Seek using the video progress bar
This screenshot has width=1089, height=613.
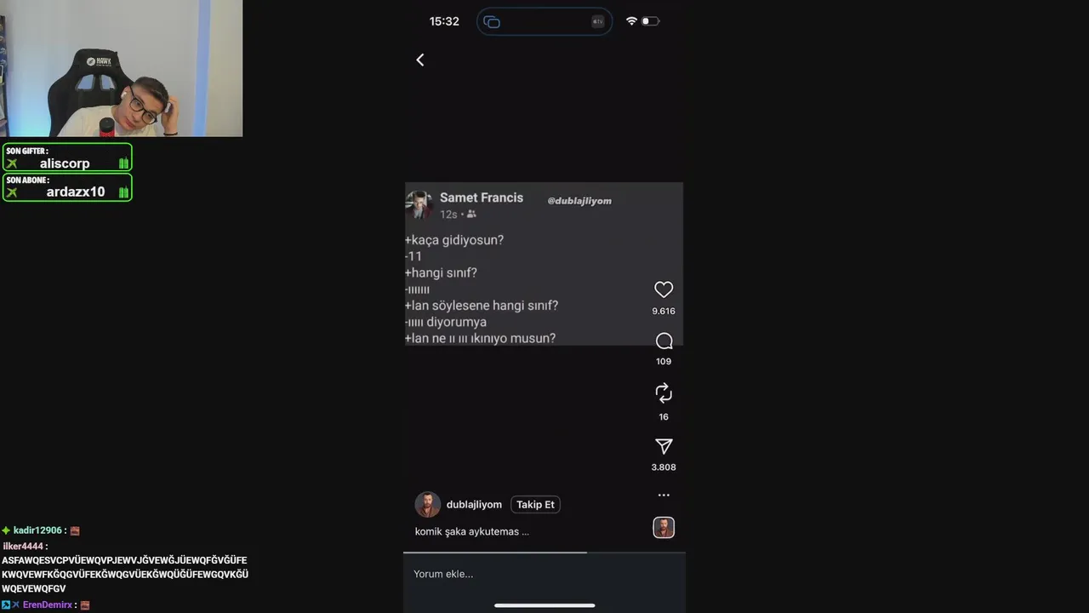(x=544, y=552)
